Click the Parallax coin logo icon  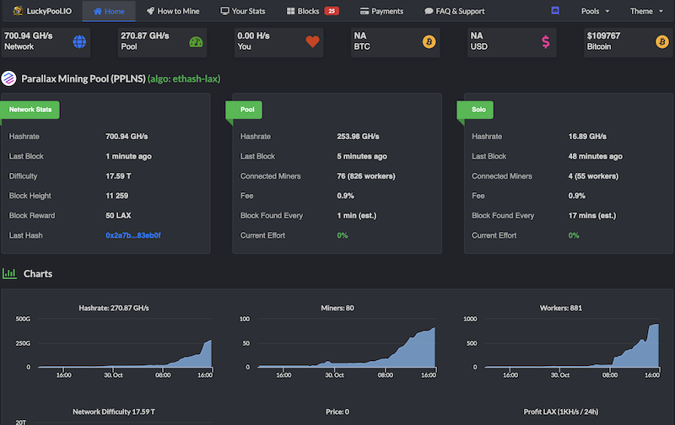click(8, 78)
